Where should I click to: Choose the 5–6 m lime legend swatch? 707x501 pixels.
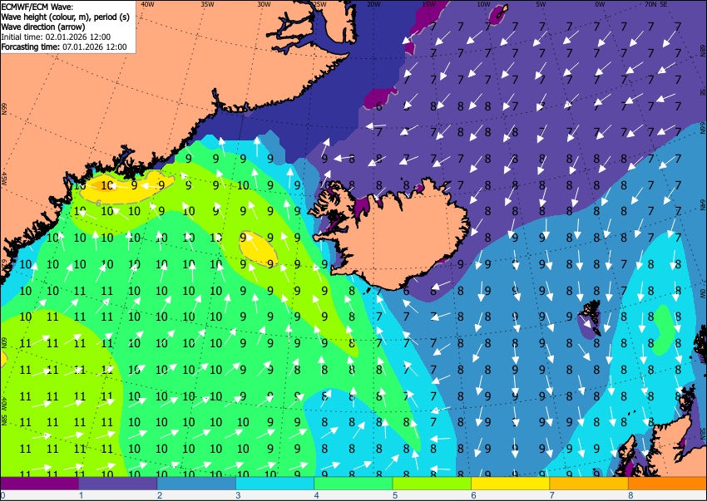coord(432,483)
